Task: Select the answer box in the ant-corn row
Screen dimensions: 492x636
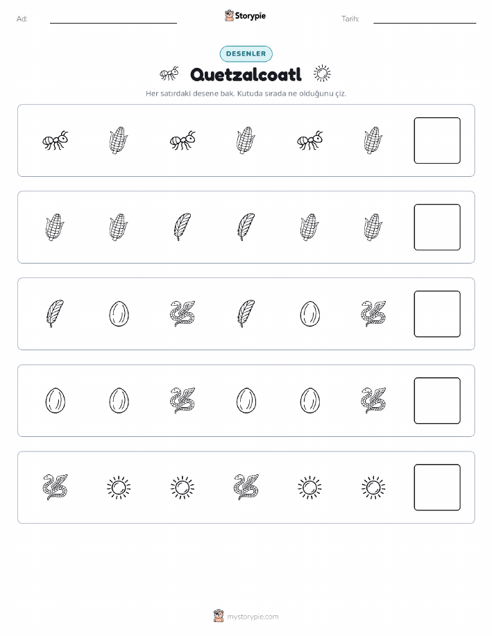Action: click(437, 140)
